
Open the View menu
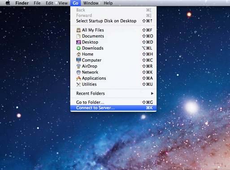(x=63, y=3)
